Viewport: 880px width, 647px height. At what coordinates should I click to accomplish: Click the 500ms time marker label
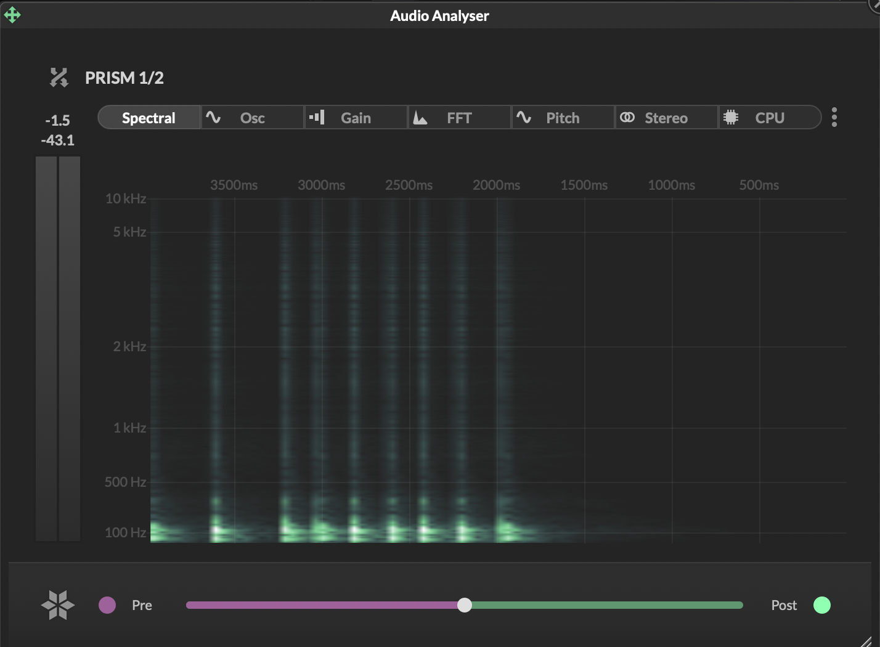point(759,185)
